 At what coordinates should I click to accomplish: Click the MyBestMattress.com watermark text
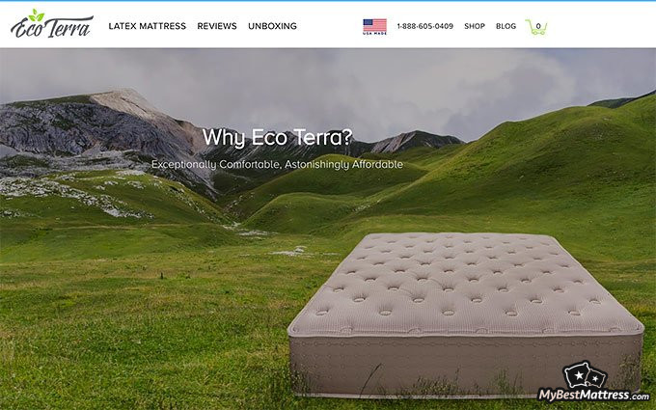(593, 395)
